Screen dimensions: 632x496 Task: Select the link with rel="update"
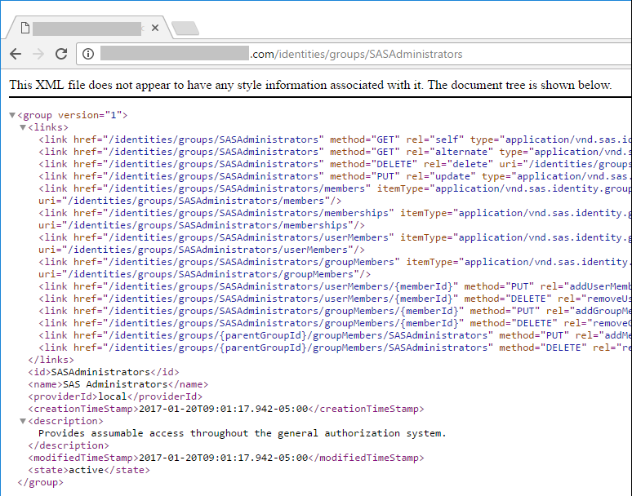[335, 176]
